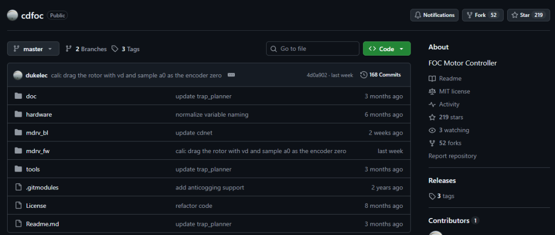Open the License file
The height and width of the screenshot is (235, 555).
pyautogui.click(x=36, y=206)
